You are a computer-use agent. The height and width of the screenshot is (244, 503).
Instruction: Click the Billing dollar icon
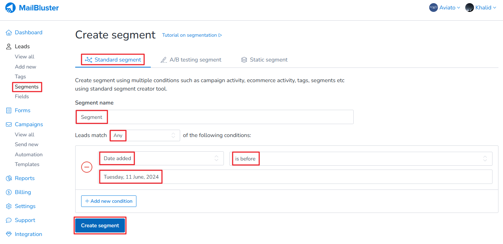(9, 192)
